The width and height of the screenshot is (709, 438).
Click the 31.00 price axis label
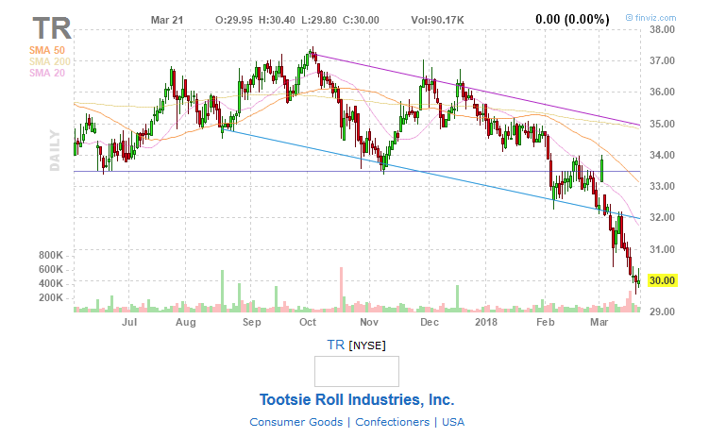662,249
